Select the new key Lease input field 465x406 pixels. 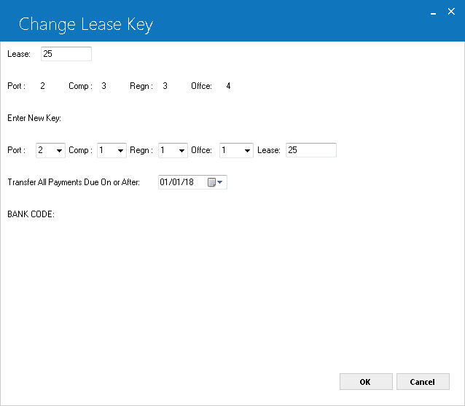(311, 150)
